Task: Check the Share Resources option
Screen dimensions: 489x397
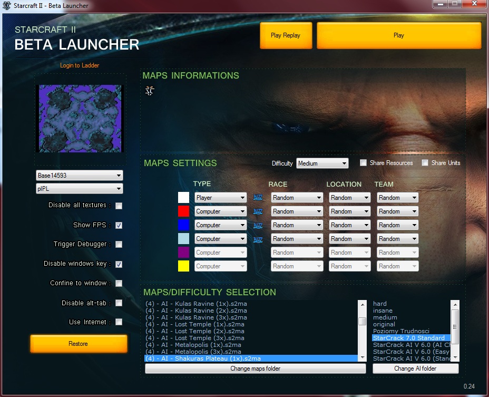Action: tap(363, 162)
